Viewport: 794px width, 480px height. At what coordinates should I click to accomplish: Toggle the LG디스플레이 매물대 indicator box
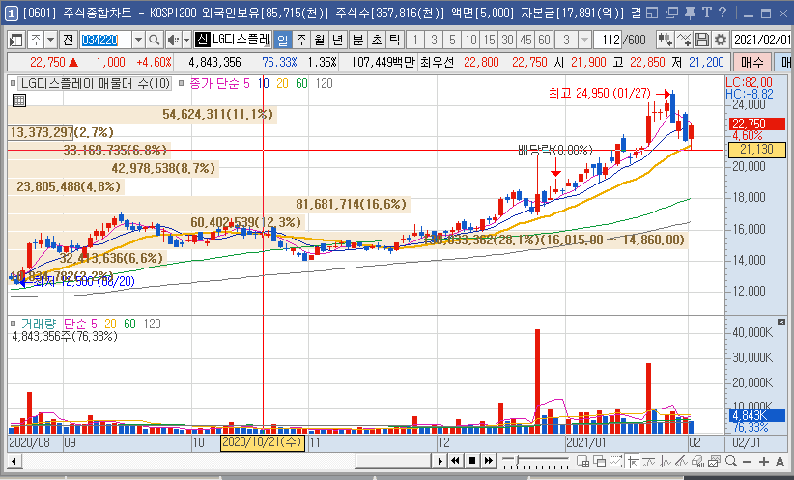(14, 83)
